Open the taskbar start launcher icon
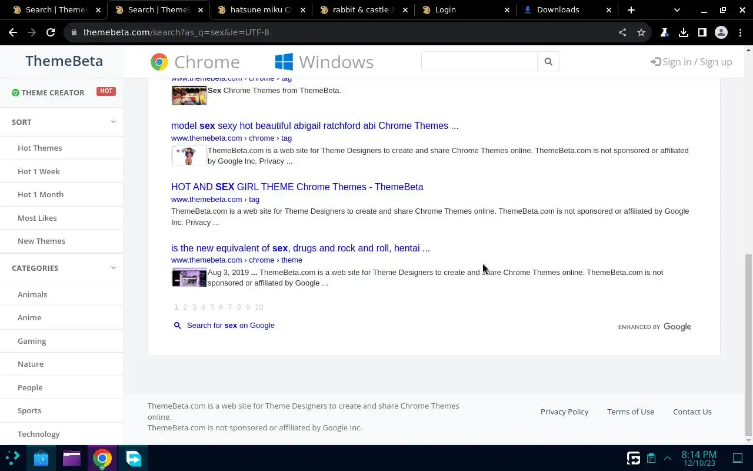 [13, 458]
